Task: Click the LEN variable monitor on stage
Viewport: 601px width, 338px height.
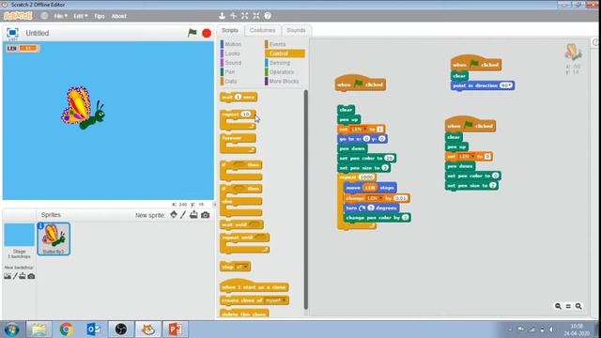Action: click(x=23, y=48)
